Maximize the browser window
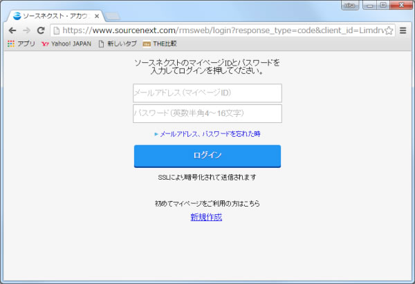415x284 pixels. pos(383,6)
